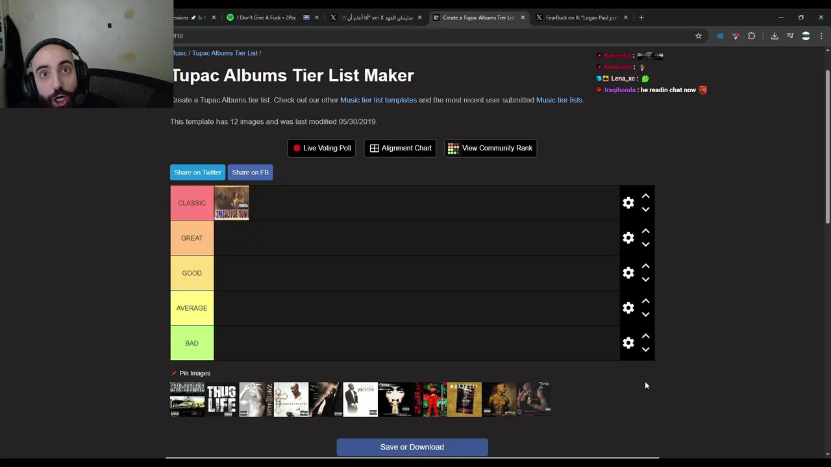
Task: Open settings gear for GOOD tier
Action: [628, 273]
